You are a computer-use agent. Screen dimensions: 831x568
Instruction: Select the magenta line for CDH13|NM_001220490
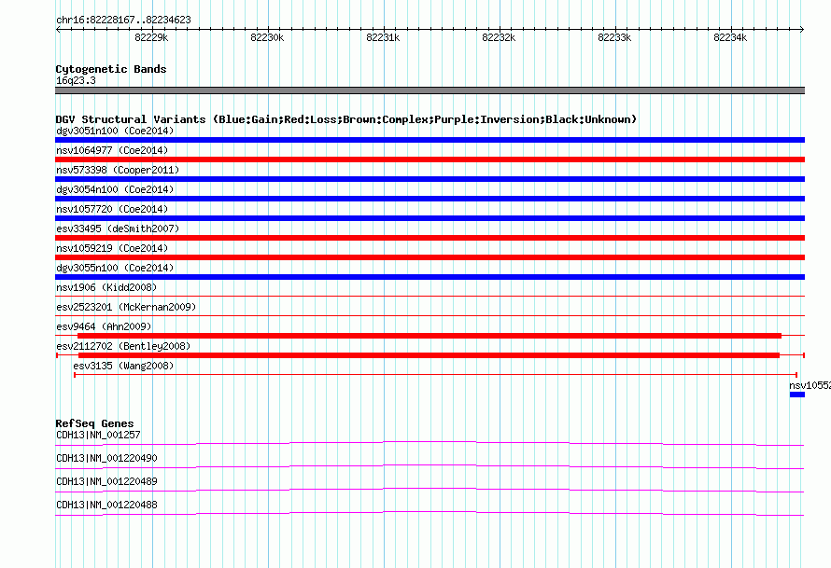[x=430, y=467]
